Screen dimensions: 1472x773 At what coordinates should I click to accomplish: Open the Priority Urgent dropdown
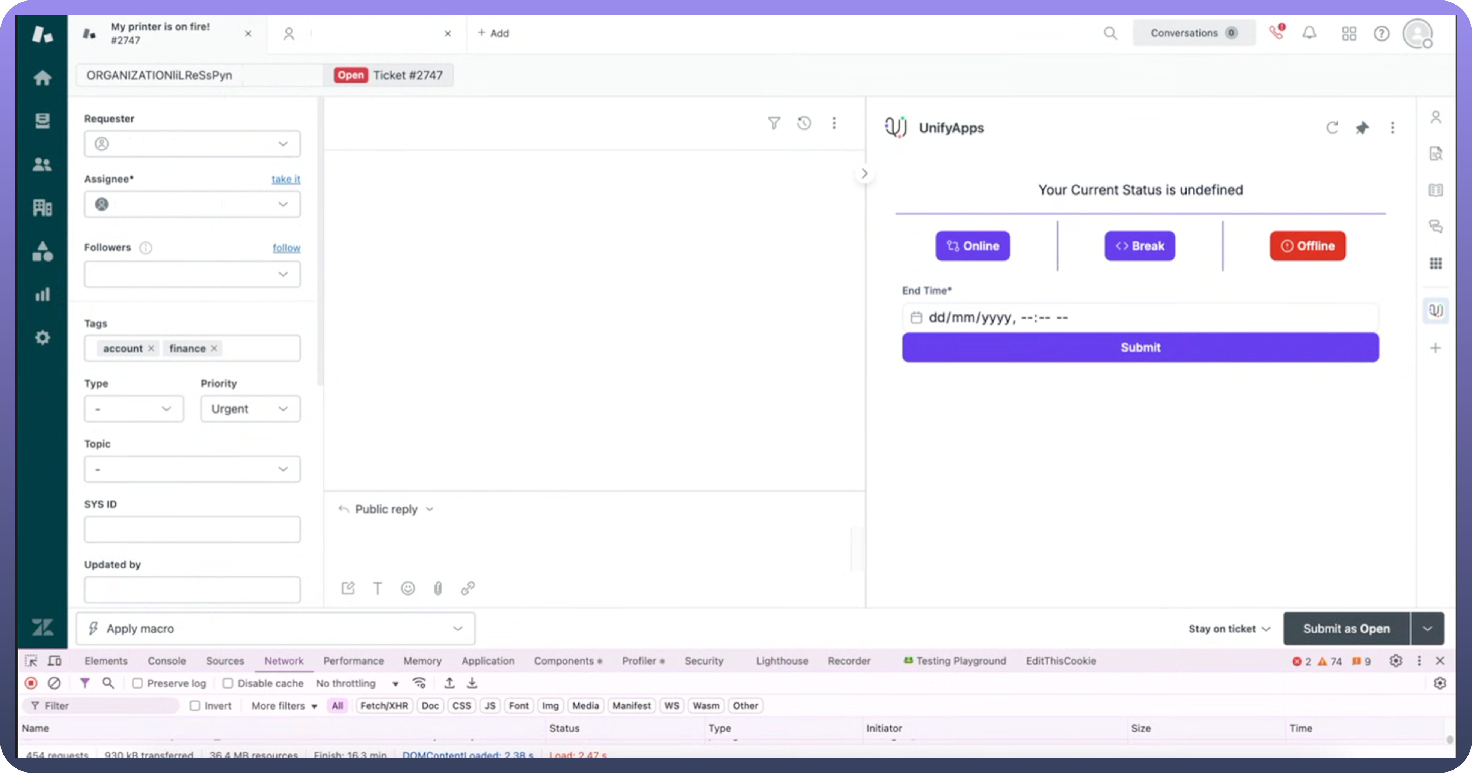coord(250,409)
